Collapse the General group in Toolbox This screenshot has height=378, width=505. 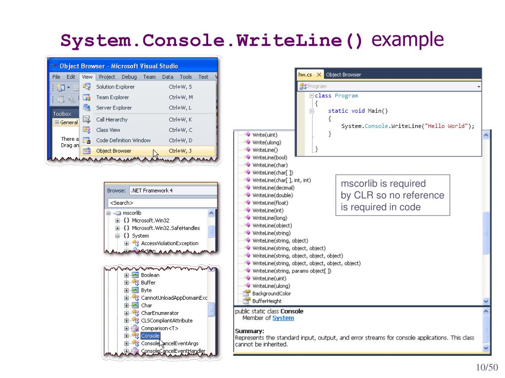pos(57,123)
